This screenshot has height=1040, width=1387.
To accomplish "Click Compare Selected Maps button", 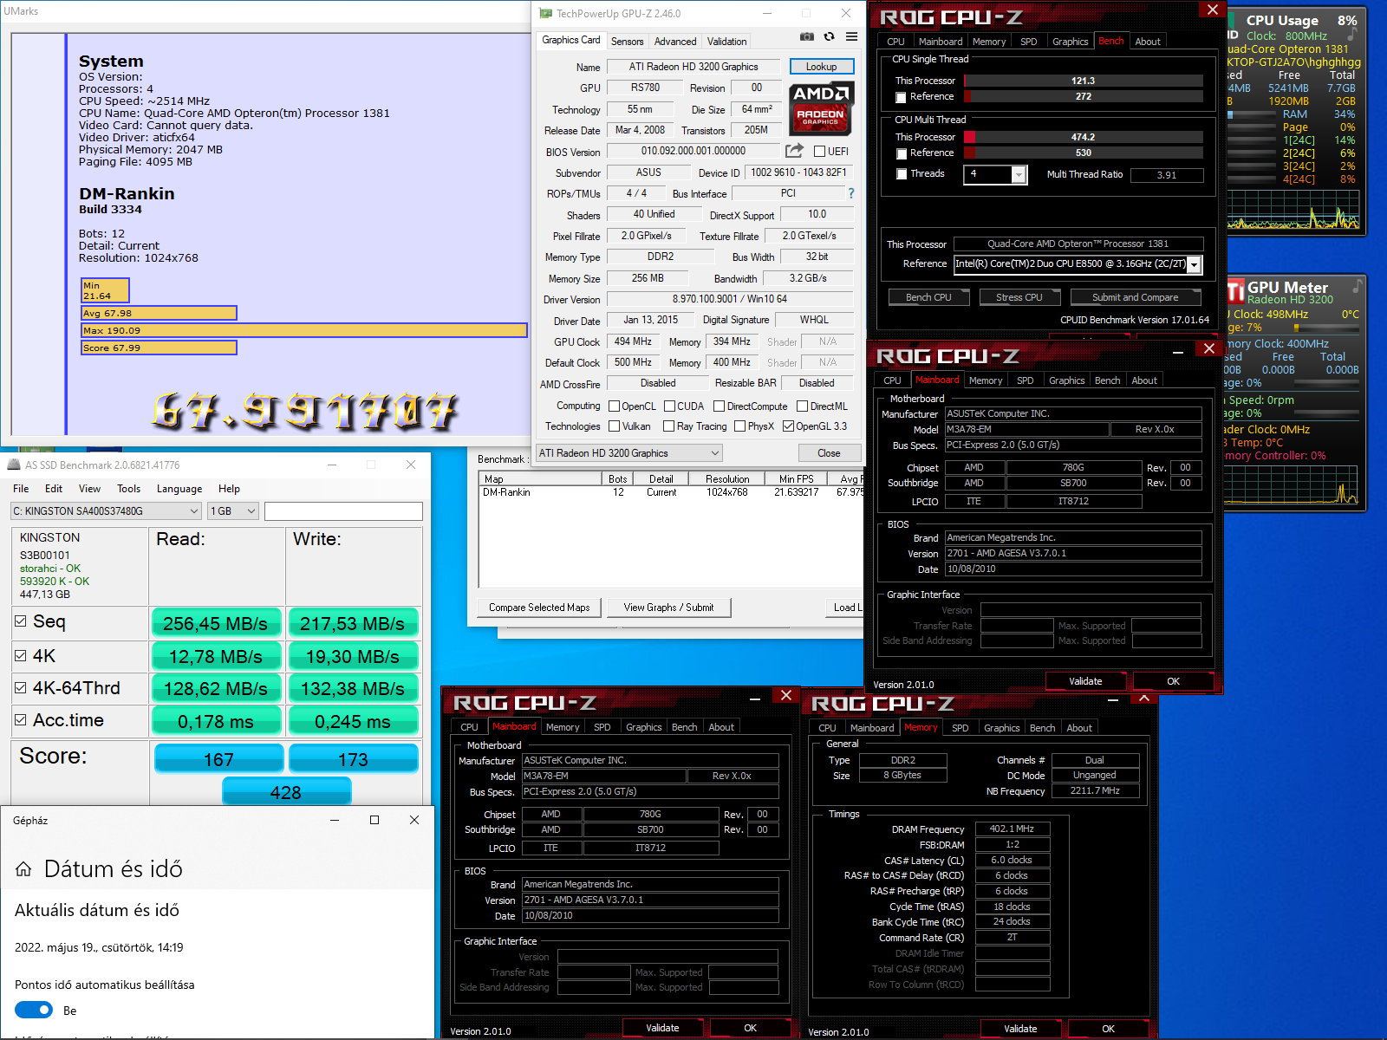I will click(x=539, y=608).
